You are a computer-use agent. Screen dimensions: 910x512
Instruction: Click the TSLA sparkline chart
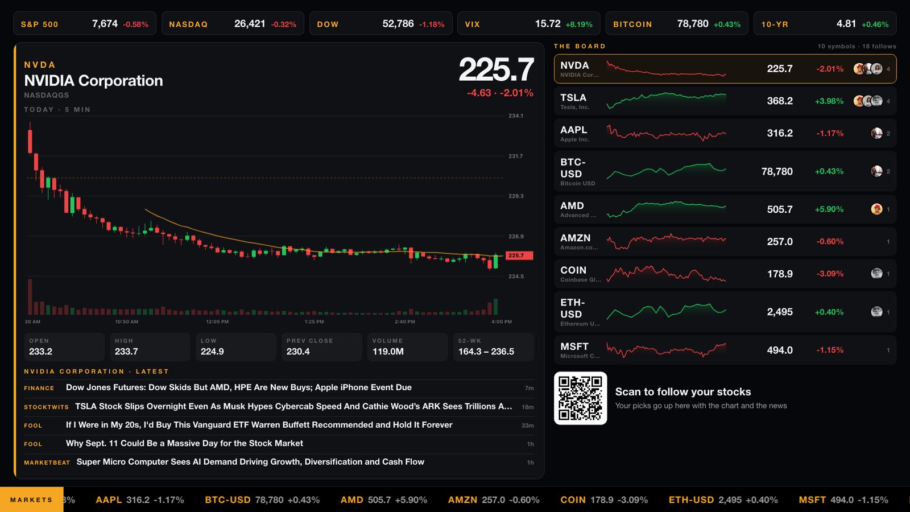(x=666, y=101)
